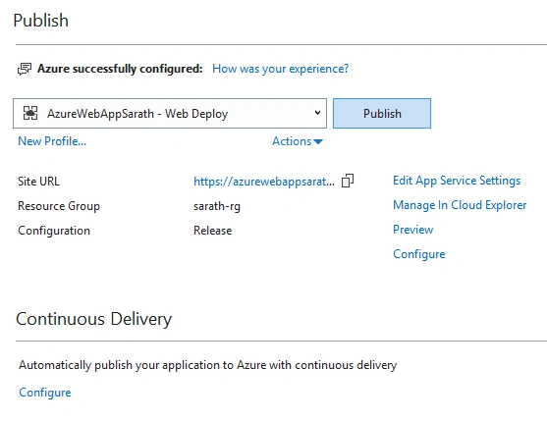547x422 pixels.
Task: Click the feedback chat icon beside Azure configured
Action: pos(25,69)
